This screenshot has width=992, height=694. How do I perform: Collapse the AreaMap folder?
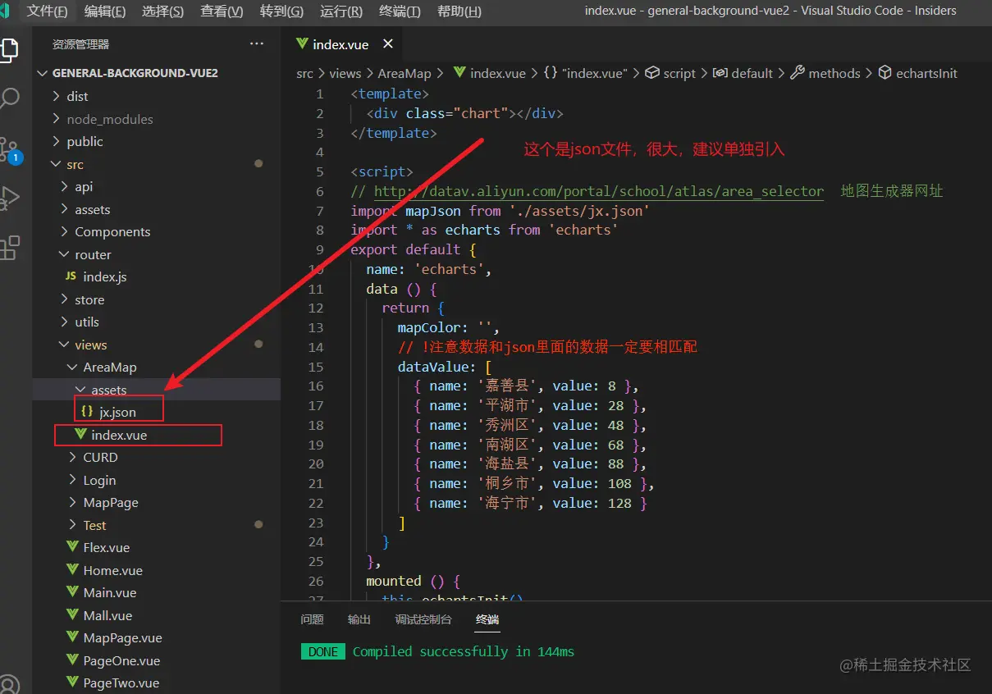point(73,367)
